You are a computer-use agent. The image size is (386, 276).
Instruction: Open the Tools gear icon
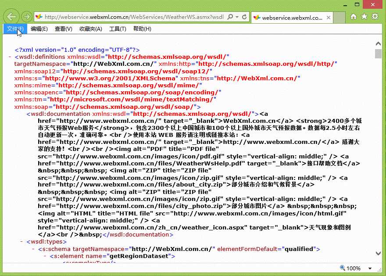[375, 17]
